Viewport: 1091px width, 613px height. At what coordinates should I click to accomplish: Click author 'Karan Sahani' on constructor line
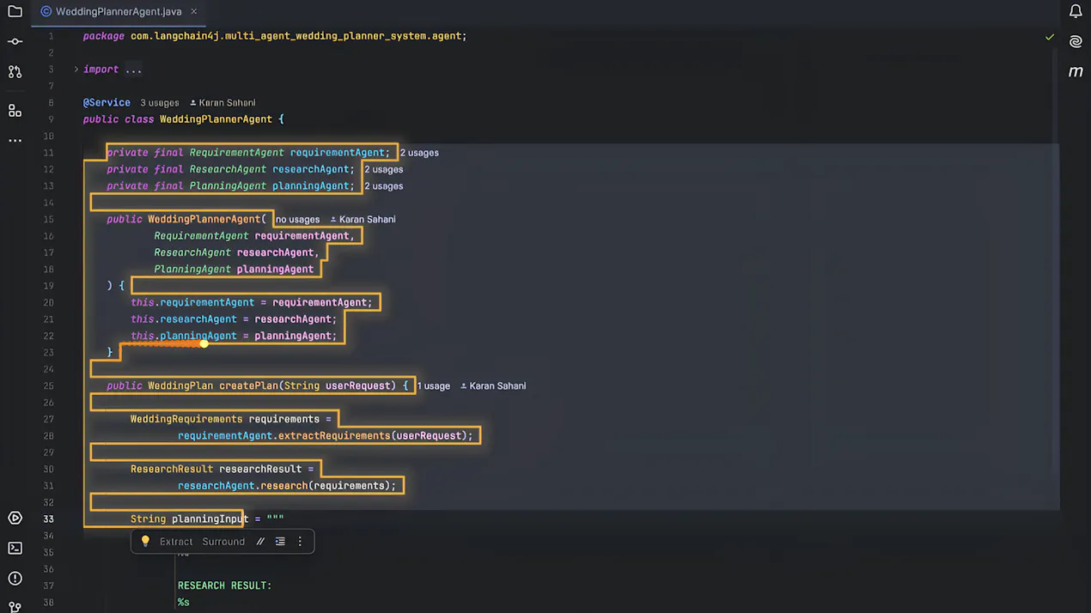[363, 220]
